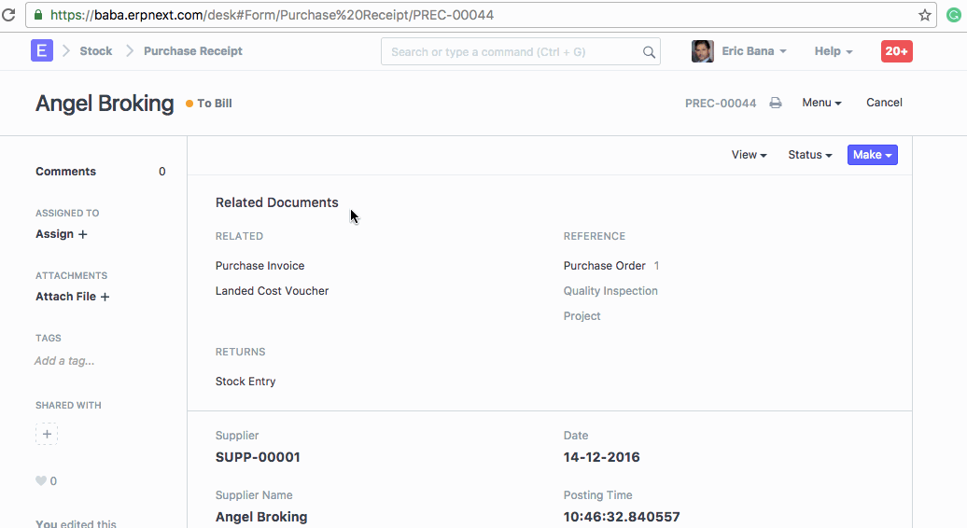Click the browser address bar URL
Screen dimensions: 967x528
tap(272, 16)
